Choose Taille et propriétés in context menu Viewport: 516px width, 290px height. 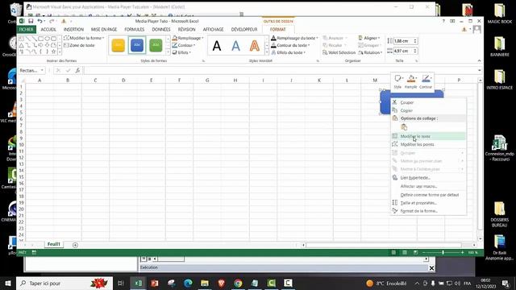point(428,203)
